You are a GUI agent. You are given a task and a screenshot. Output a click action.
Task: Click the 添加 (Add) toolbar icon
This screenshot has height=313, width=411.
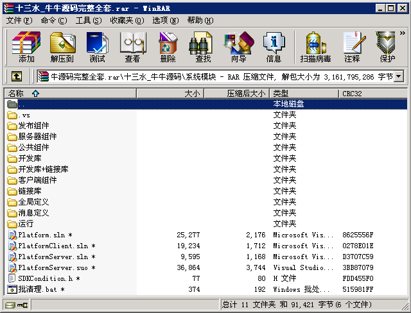click(x=26, y=47)
